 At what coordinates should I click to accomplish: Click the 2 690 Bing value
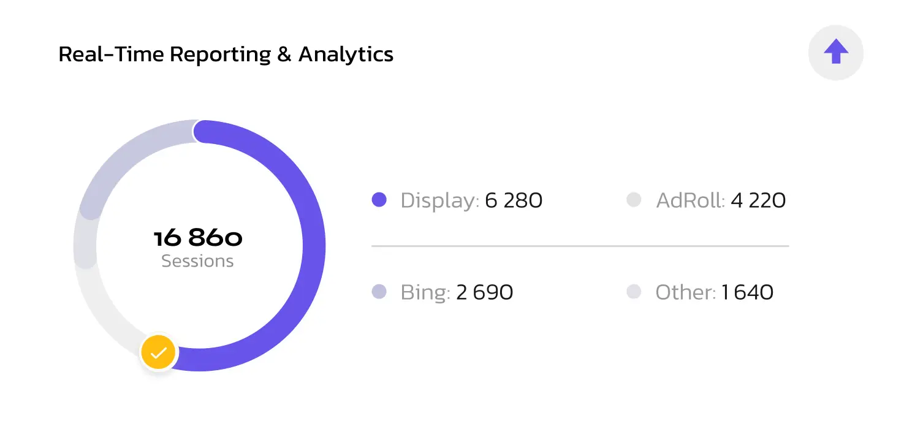pyautogui.click(x=484, y=292)
